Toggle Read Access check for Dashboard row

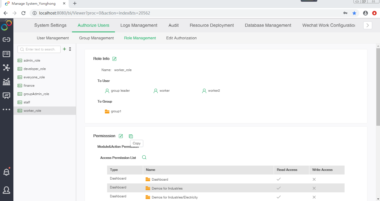[278, 179]
